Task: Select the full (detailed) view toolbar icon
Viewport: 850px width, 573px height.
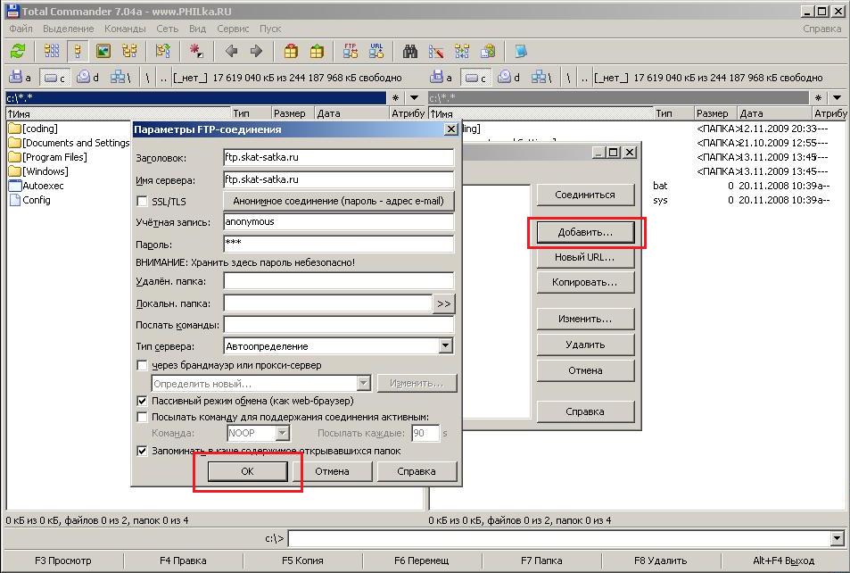Action: [x=78, y=52]
